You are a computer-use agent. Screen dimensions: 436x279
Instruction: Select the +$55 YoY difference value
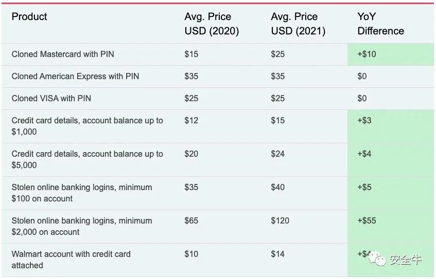(367, 221)
